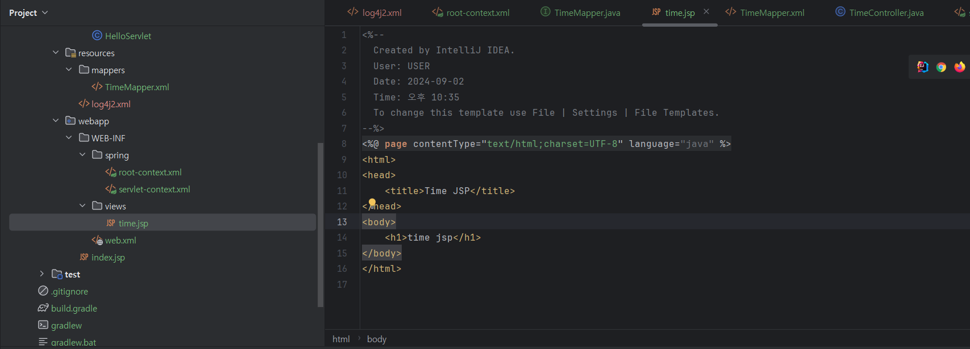Switch to TimeMapper.xml editor tab
970x349 pixels.
(765, 12)
